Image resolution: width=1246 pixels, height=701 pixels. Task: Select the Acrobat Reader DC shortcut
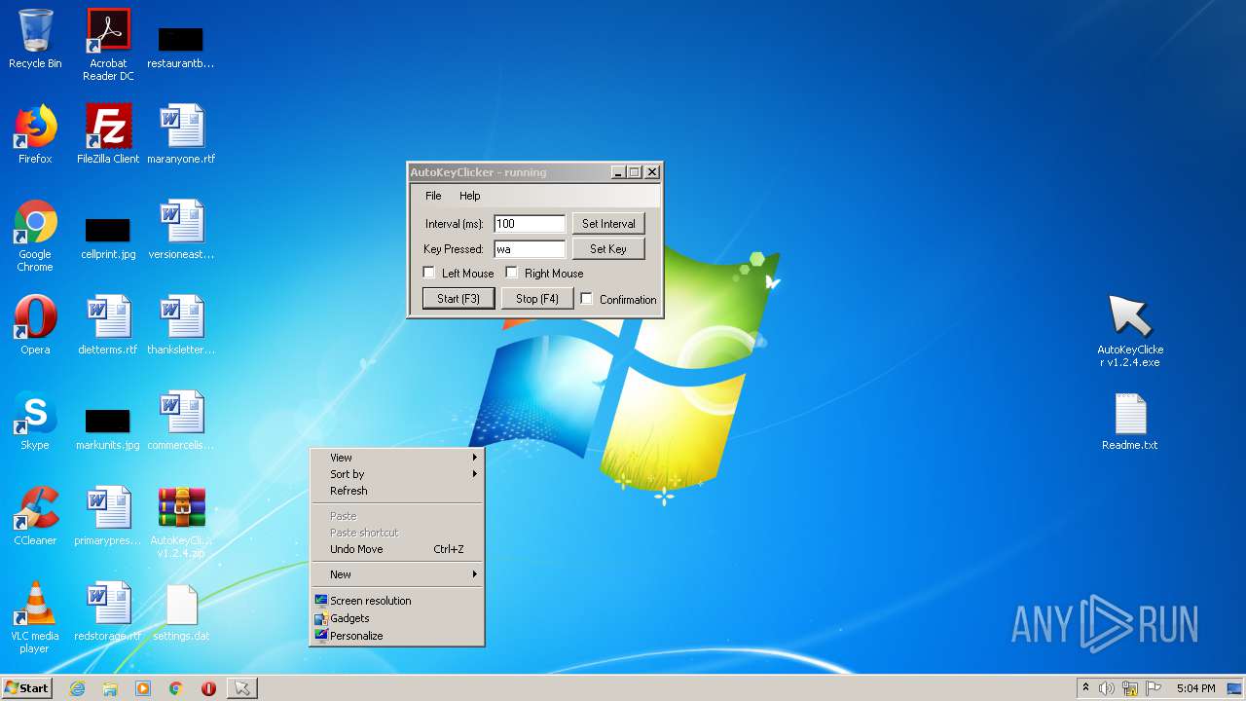pyautogui.click(x=108, y=45)
